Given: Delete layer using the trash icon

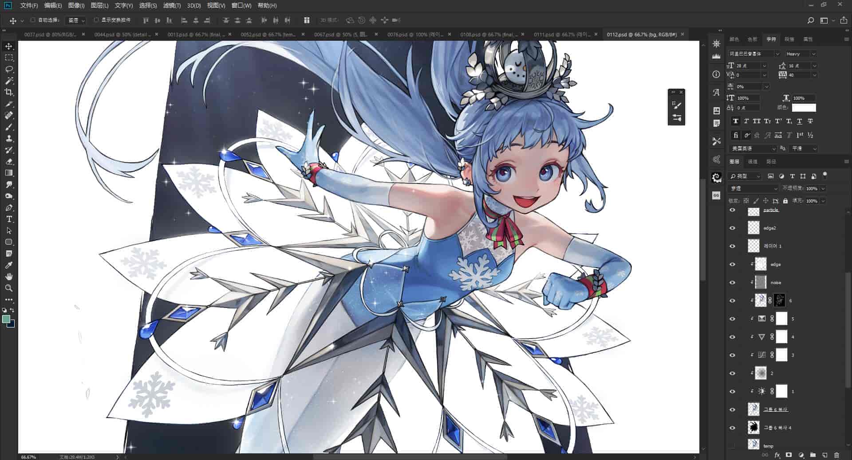Looking at the screenshot, I should pos(836,455).
